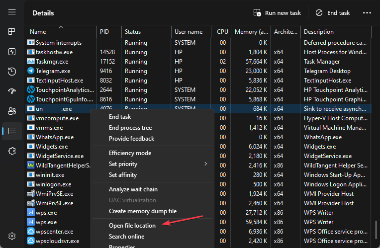
Task: Open the Users page icon in sidebar
Action: [12, 111]
